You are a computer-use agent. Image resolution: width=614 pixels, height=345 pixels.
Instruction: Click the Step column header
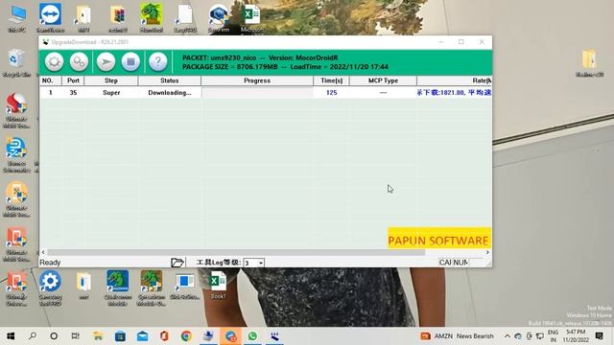click(111, 80)
